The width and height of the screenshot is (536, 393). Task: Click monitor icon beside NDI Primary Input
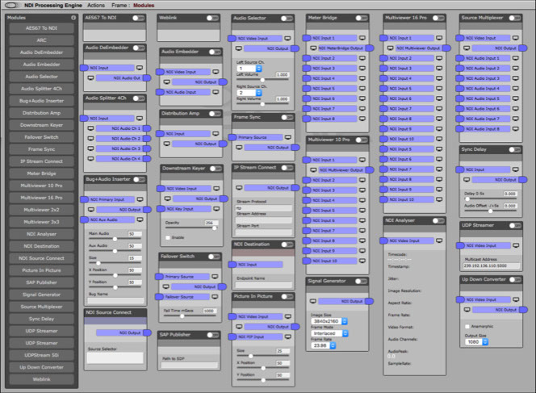click(140, 199)
